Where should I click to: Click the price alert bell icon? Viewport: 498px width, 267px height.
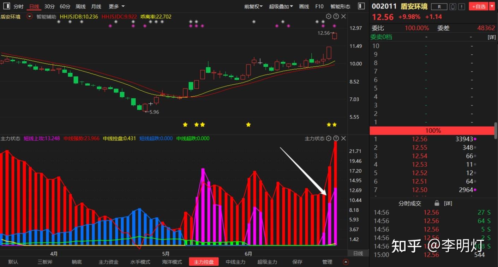453,7
